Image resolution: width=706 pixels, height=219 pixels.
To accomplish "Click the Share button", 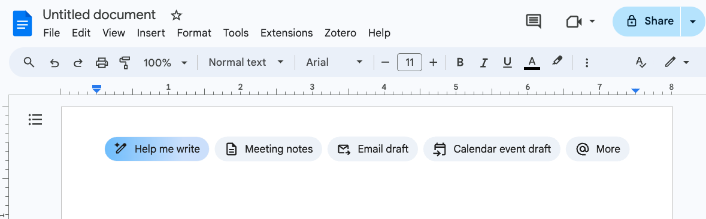I will coord(647,21).
